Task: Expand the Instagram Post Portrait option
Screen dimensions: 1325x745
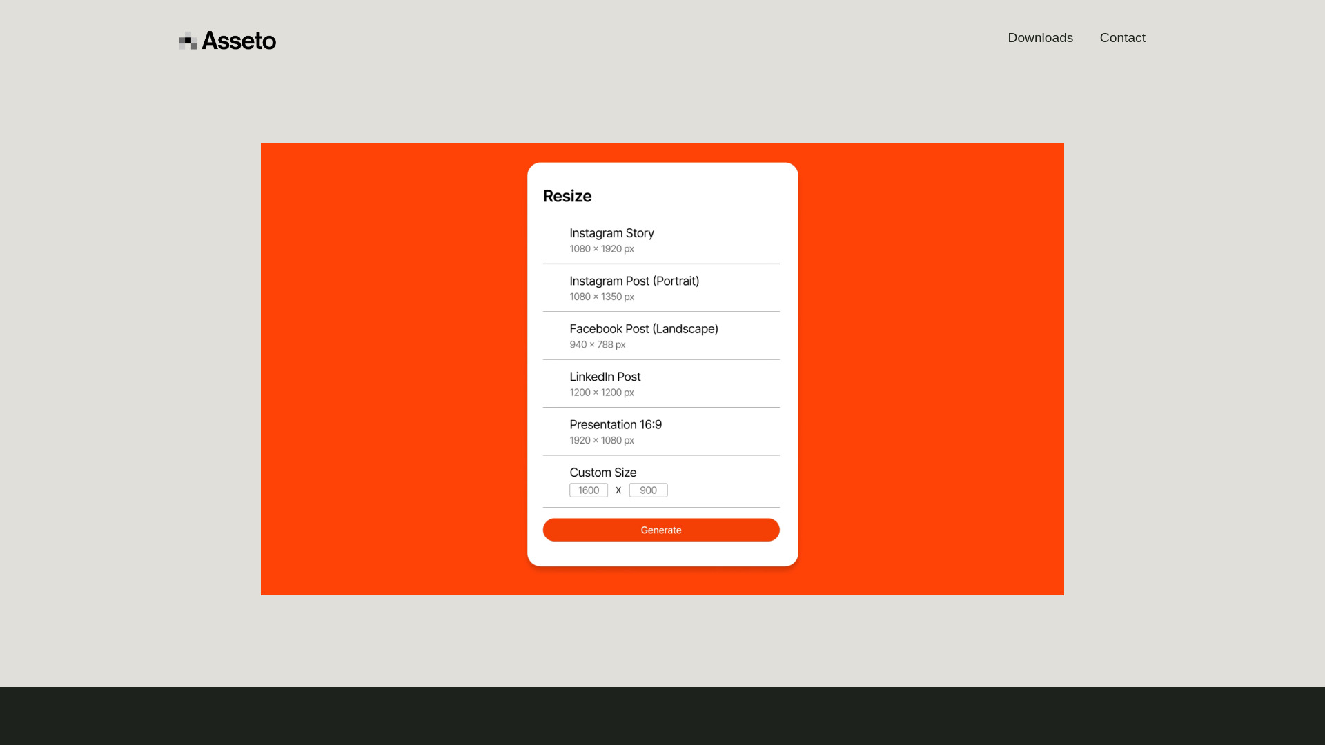Action: point(662,286)
